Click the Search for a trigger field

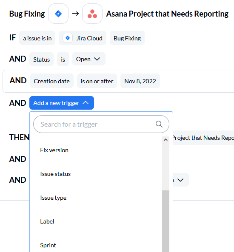[101, 124]
